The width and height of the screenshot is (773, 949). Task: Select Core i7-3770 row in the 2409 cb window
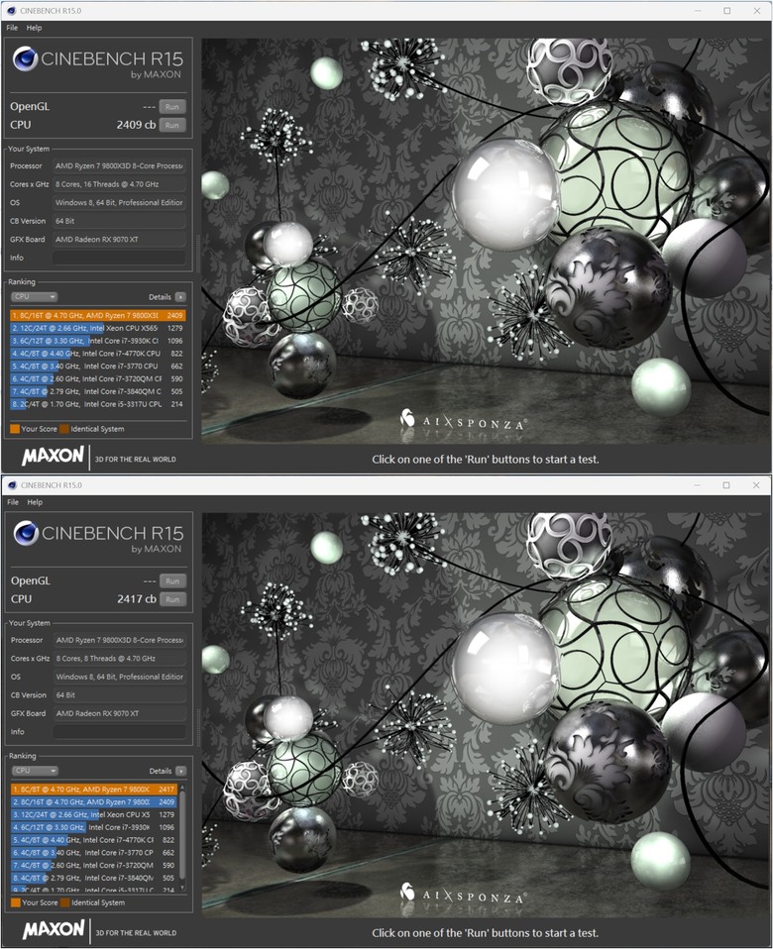tap(97, 367)
